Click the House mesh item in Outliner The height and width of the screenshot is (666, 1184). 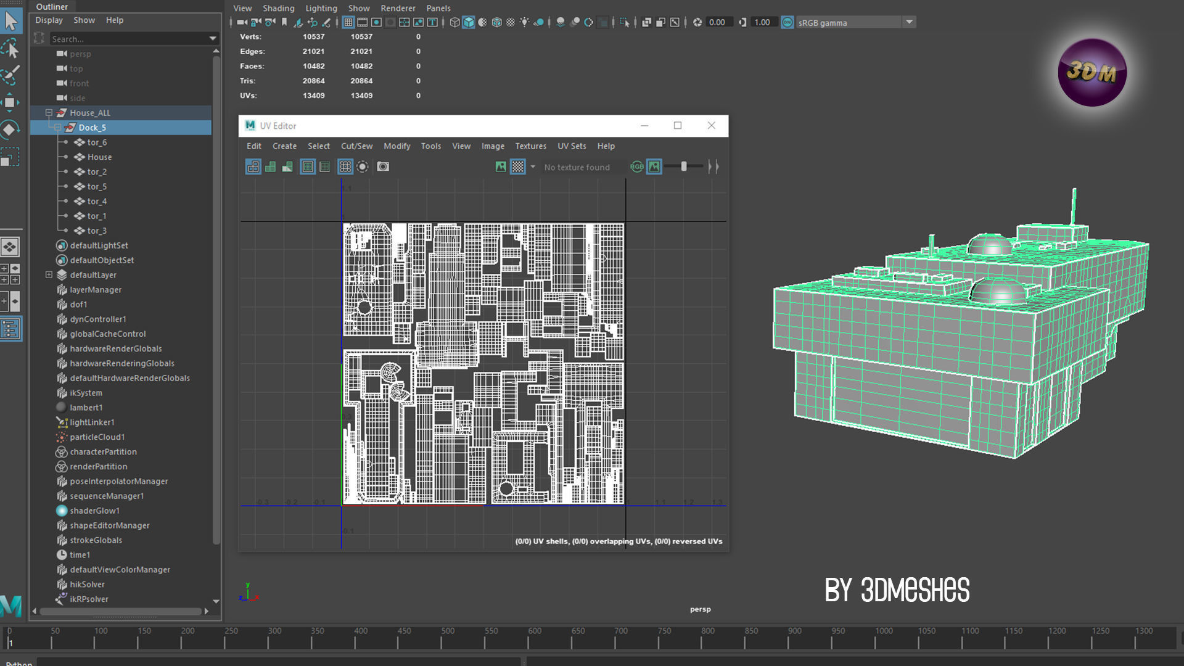pos(99,157)
